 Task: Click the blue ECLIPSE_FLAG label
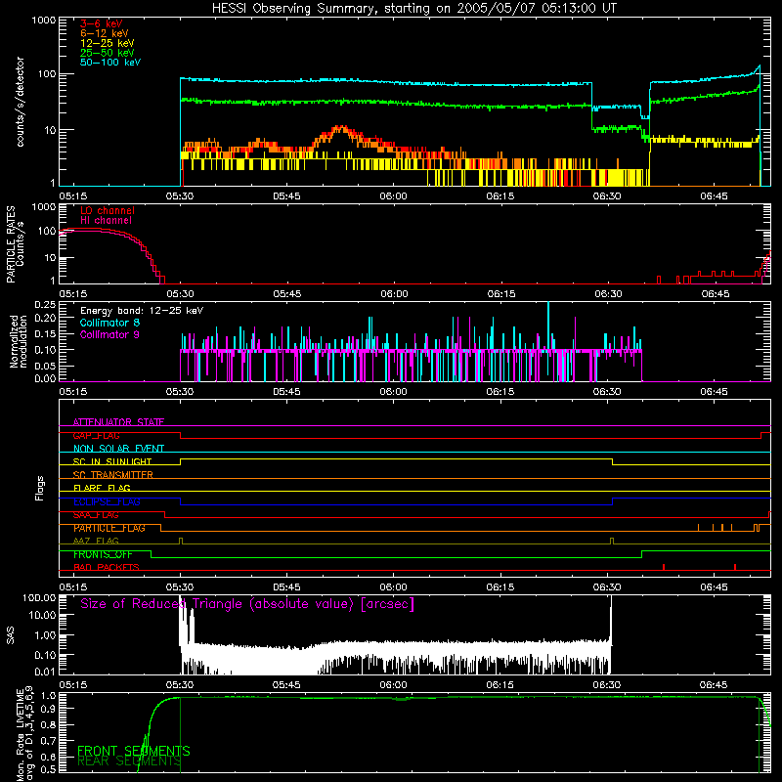coord(107,501)
